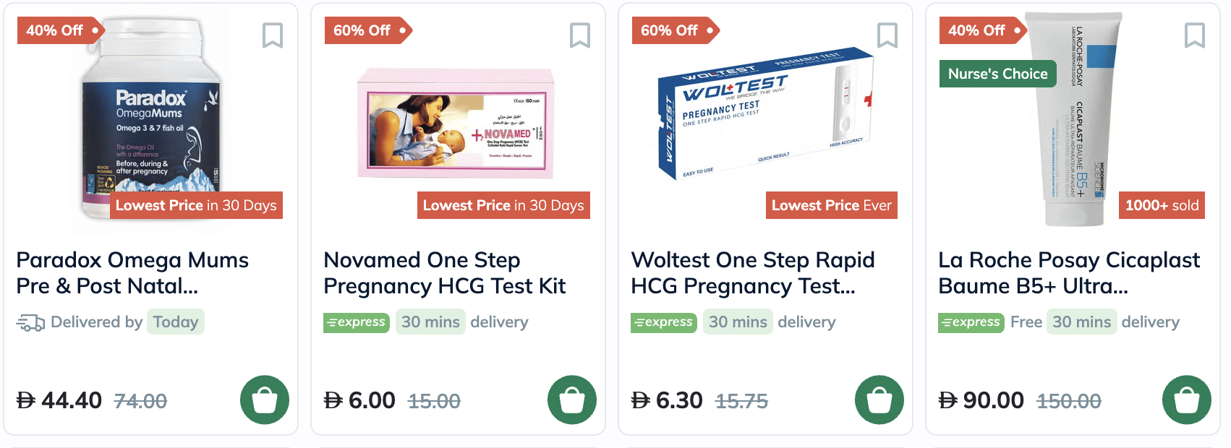Click the Novamed pink box image
This screenshot has height=448, width=1231.
tap(456, 123)
